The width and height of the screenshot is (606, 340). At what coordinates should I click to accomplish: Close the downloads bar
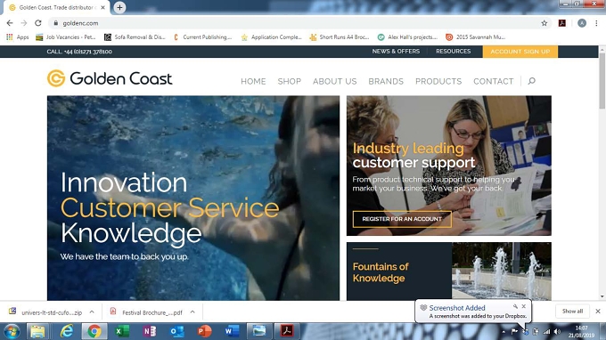(597, 311)
